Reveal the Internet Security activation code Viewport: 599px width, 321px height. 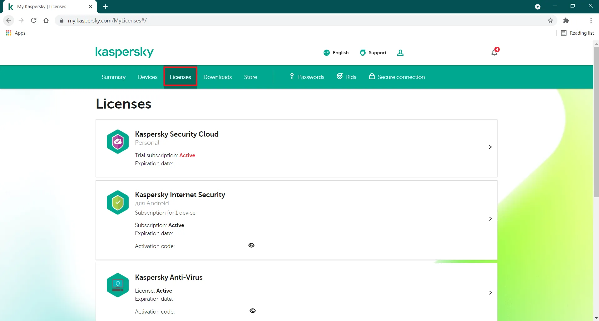tap(251, 245)
